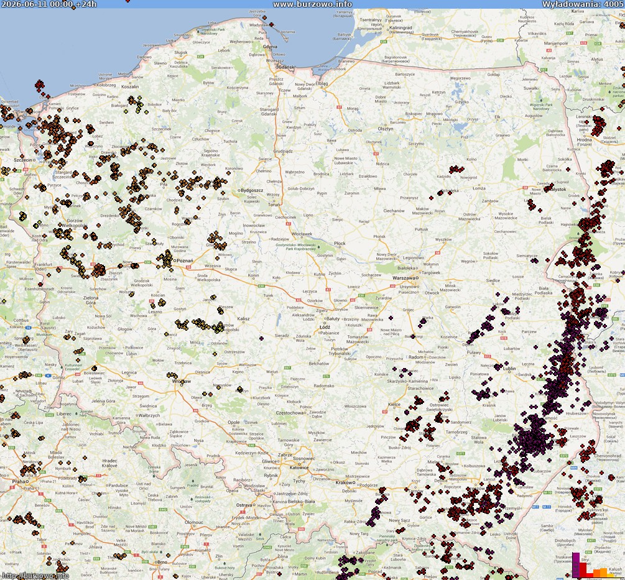
Task: Click the Gdańsk city label
Action: click(x=287, y=67)
